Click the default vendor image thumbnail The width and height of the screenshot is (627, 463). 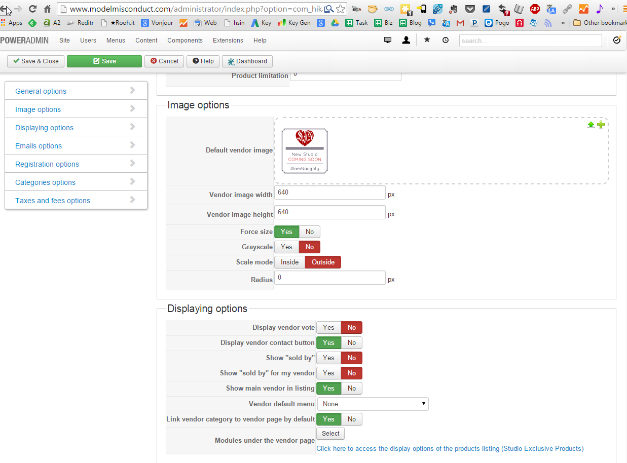(x=305, y=151)
